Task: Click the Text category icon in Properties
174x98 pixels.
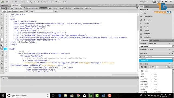Action: point(145,67)
